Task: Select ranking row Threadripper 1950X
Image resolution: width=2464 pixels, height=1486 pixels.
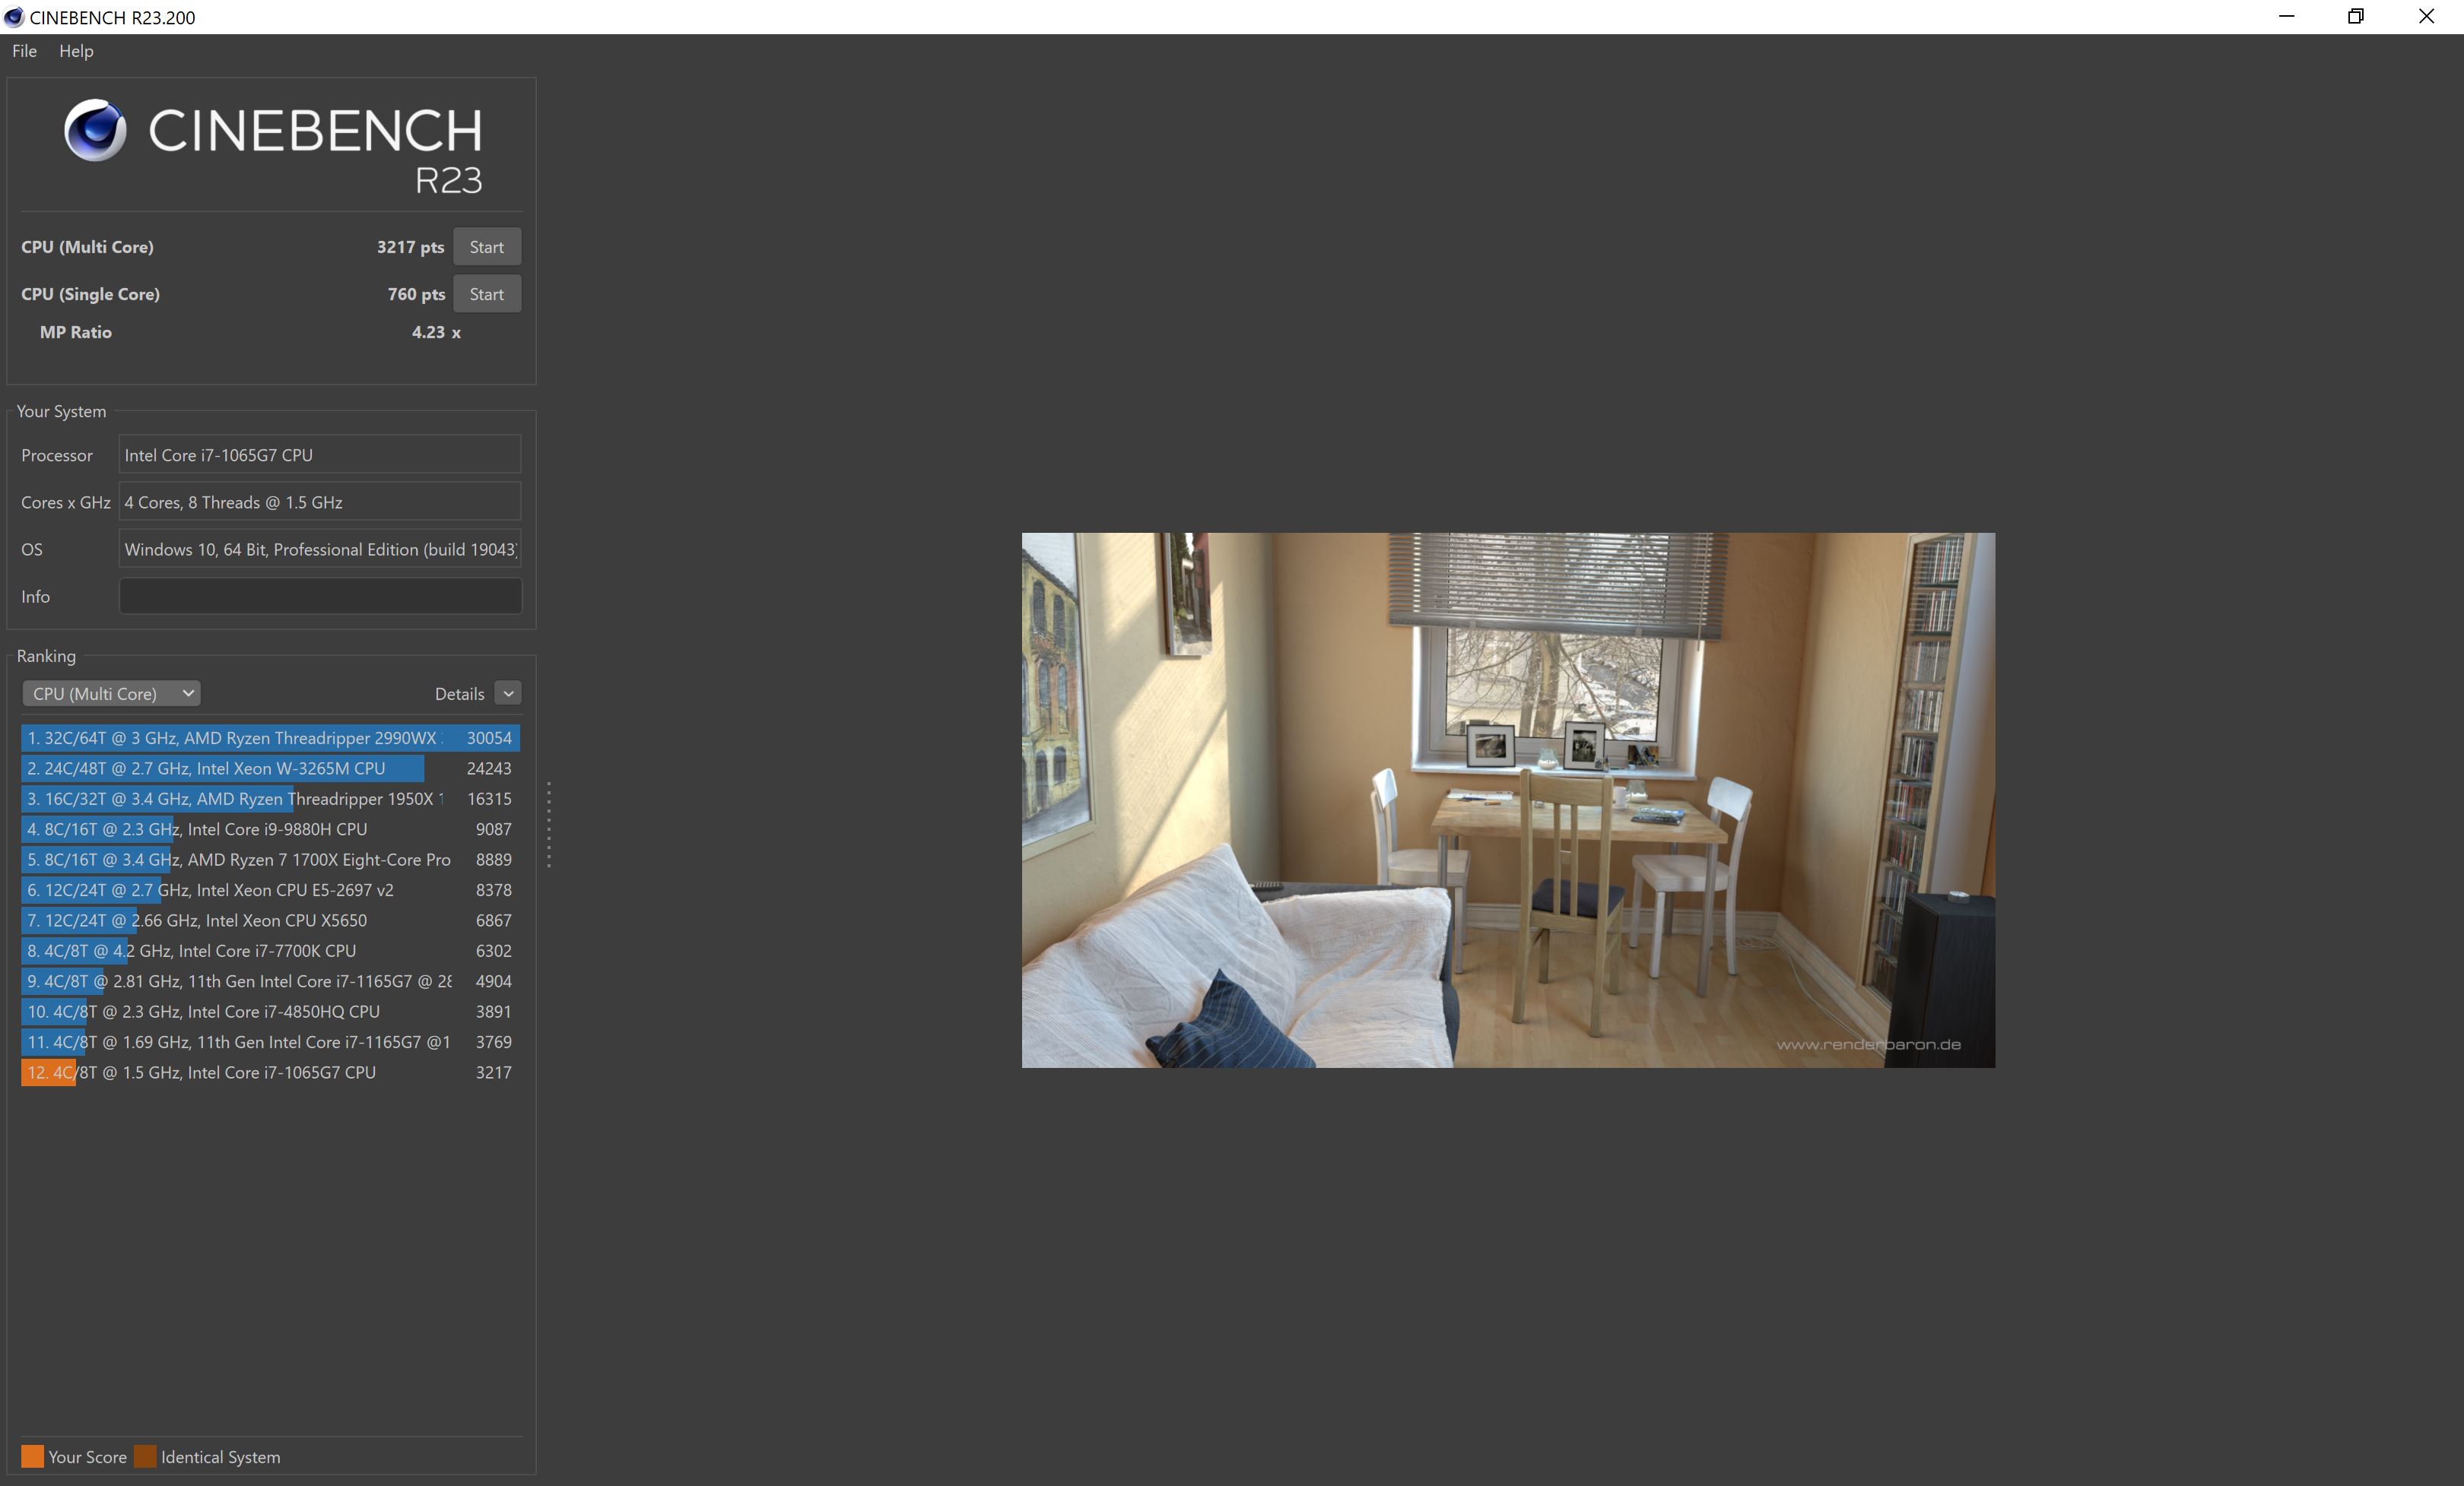Action: (270, 798)
